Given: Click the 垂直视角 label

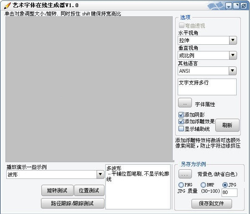Looking at the screenshot, I should click(x=188, y=48).
